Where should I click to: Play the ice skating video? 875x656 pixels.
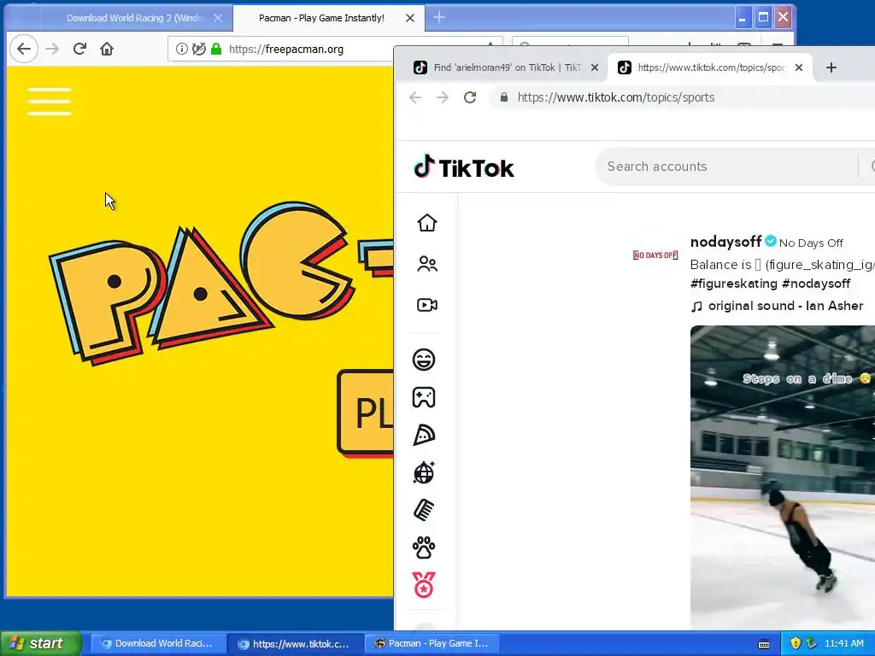tap(783, 477)
